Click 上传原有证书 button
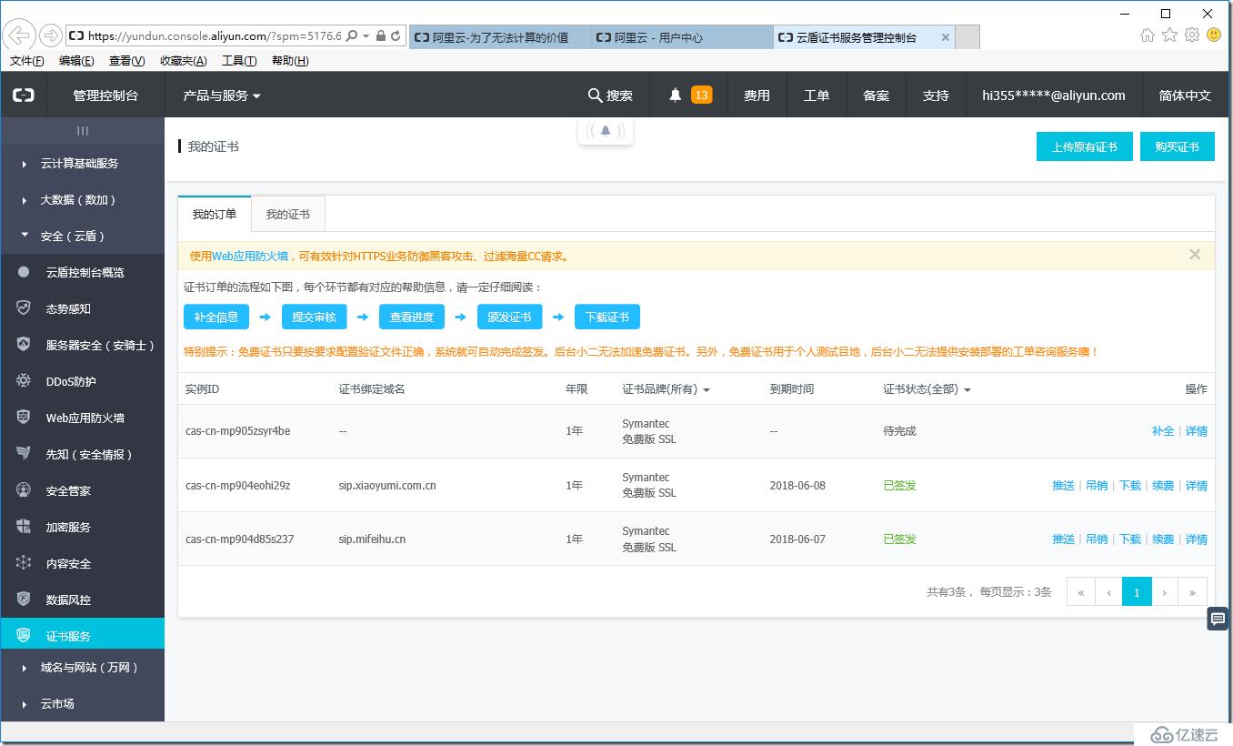1233x746 pixels. (x=1085, y=146)
